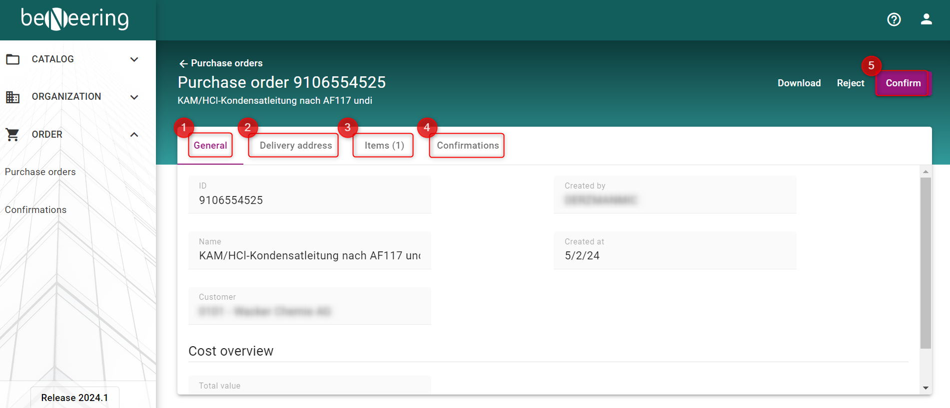Expand the Catalog menu chevron
This screenshot has height=408, width=950.
(x=134, y=59)
